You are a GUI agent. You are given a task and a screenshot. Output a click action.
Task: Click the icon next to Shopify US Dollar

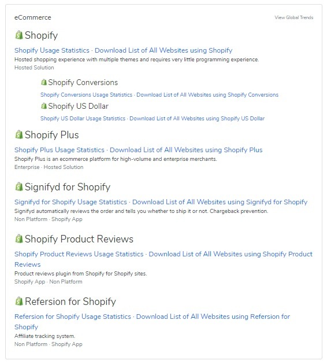click(x=43, y=106)
